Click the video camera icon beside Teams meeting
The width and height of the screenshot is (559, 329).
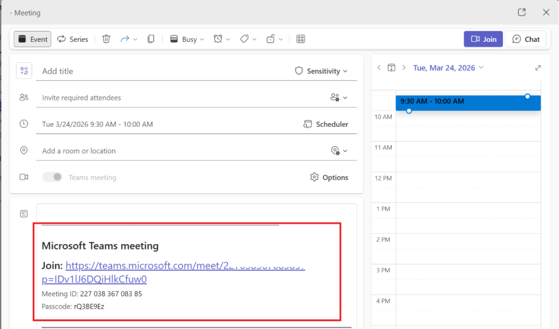(x=24, y=177)
